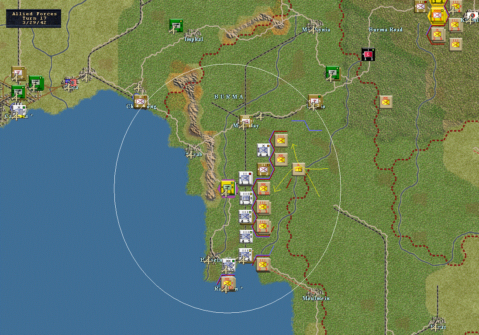479x335 pixels.
Task: Select the highlighted yellow air unit in purple hex
Action: tap(228, 188)
